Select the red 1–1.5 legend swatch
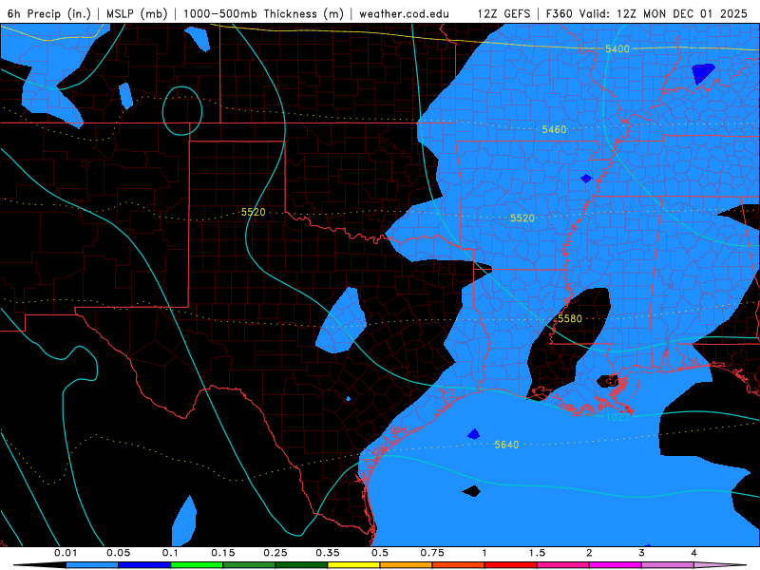Screen dimensions: 760x570 click(x=511, y=565)
